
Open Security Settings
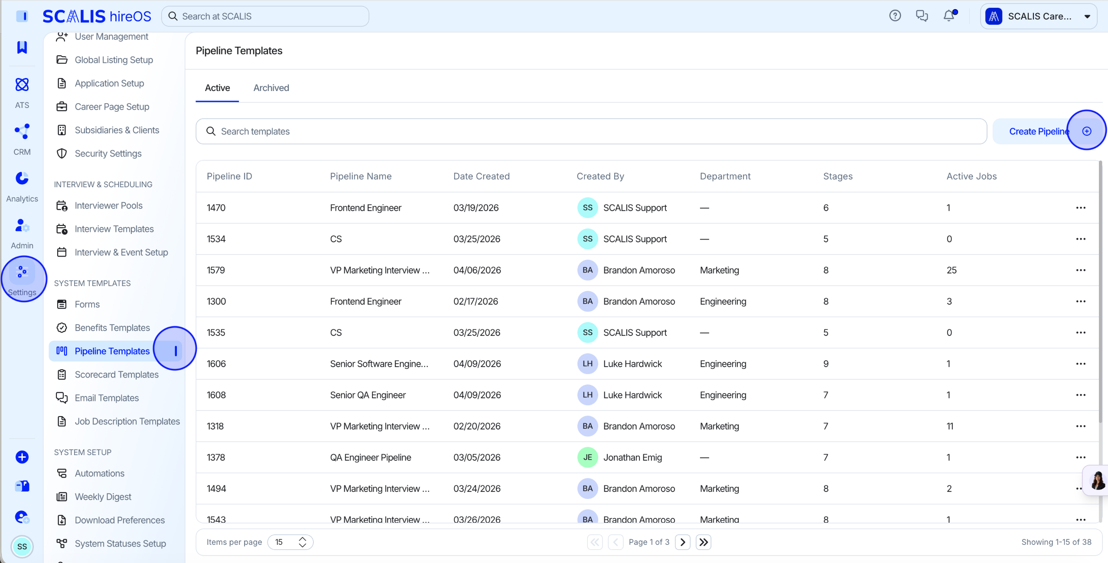click(x=108, y=153)
